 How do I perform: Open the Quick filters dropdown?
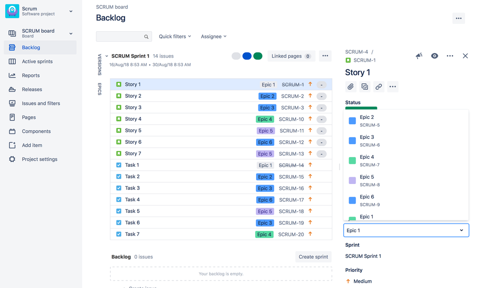pyautogui.click(x=175, y=36)
